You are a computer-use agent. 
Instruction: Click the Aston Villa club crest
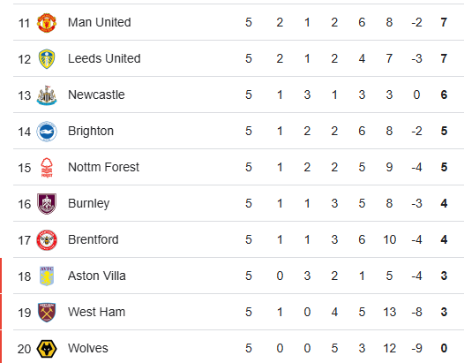47,276
